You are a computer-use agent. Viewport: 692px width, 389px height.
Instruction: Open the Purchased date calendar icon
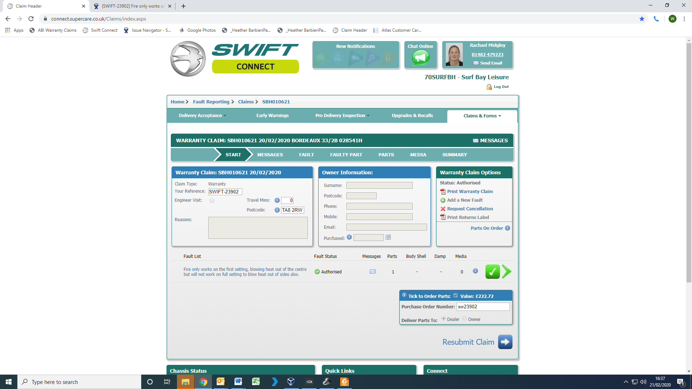coord(388,237)
